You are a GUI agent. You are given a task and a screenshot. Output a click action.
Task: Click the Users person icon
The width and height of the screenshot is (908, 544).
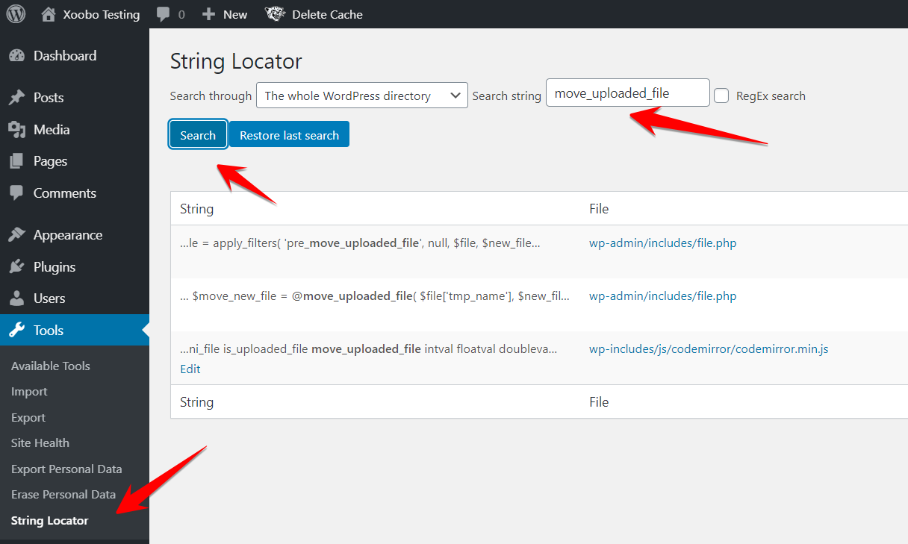pos(16,298)
